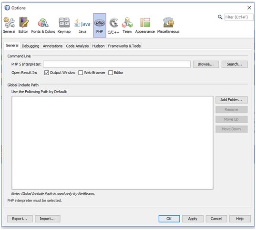Switch to the General PHP tab
The width and height of the screenshot is (256, 230).
(12, 46)
